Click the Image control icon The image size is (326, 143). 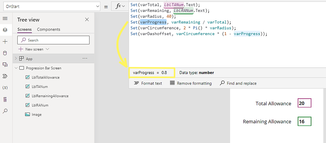tap(27, 115)
